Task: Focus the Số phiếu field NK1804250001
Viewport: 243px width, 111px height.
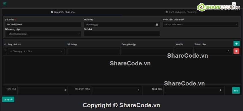Action: [x=43, y=24]
